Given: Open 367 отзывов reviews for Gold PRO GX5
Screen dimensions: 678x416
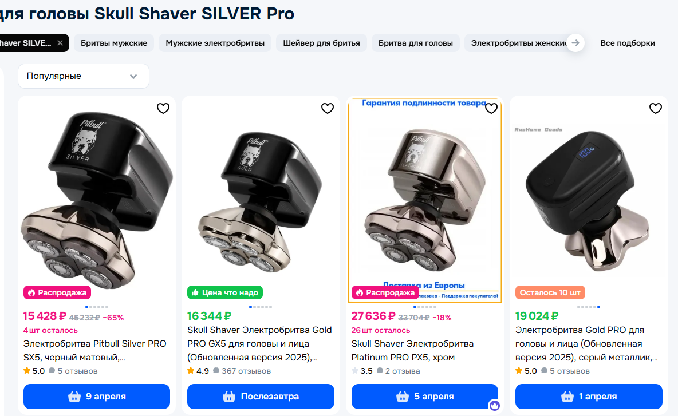Looking at the screenshot, I should pos(245,371).
